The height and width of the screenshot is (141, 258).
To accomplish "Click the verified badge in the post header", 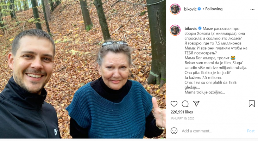I will coord(199,9).
